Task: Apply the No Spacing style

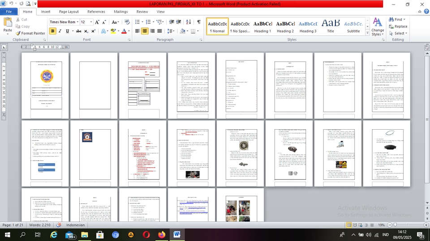Action: pos(240,26)
